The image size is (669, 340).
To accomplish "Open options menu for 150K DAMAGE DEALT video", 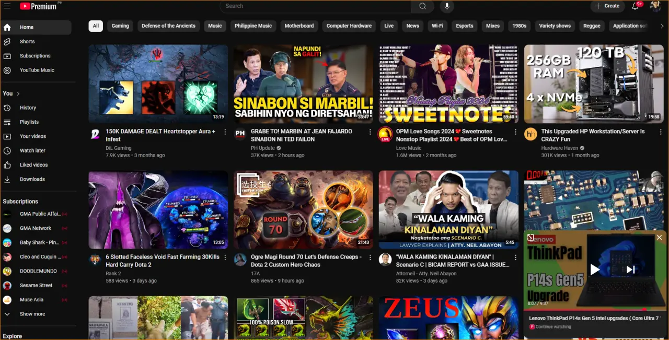I will (x=225, y=132).
